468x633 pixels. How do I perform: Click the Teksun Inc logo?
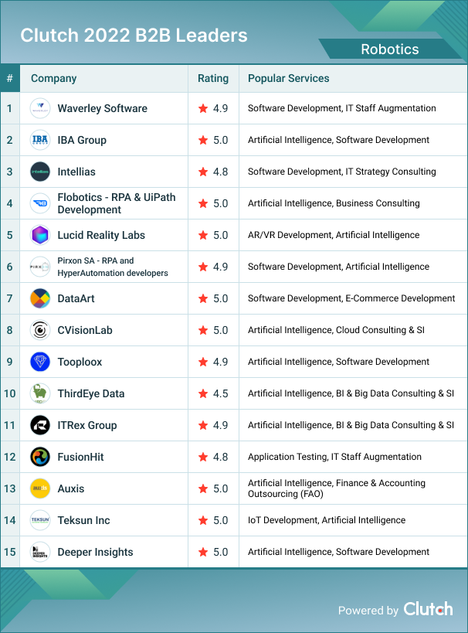point(40,520)
